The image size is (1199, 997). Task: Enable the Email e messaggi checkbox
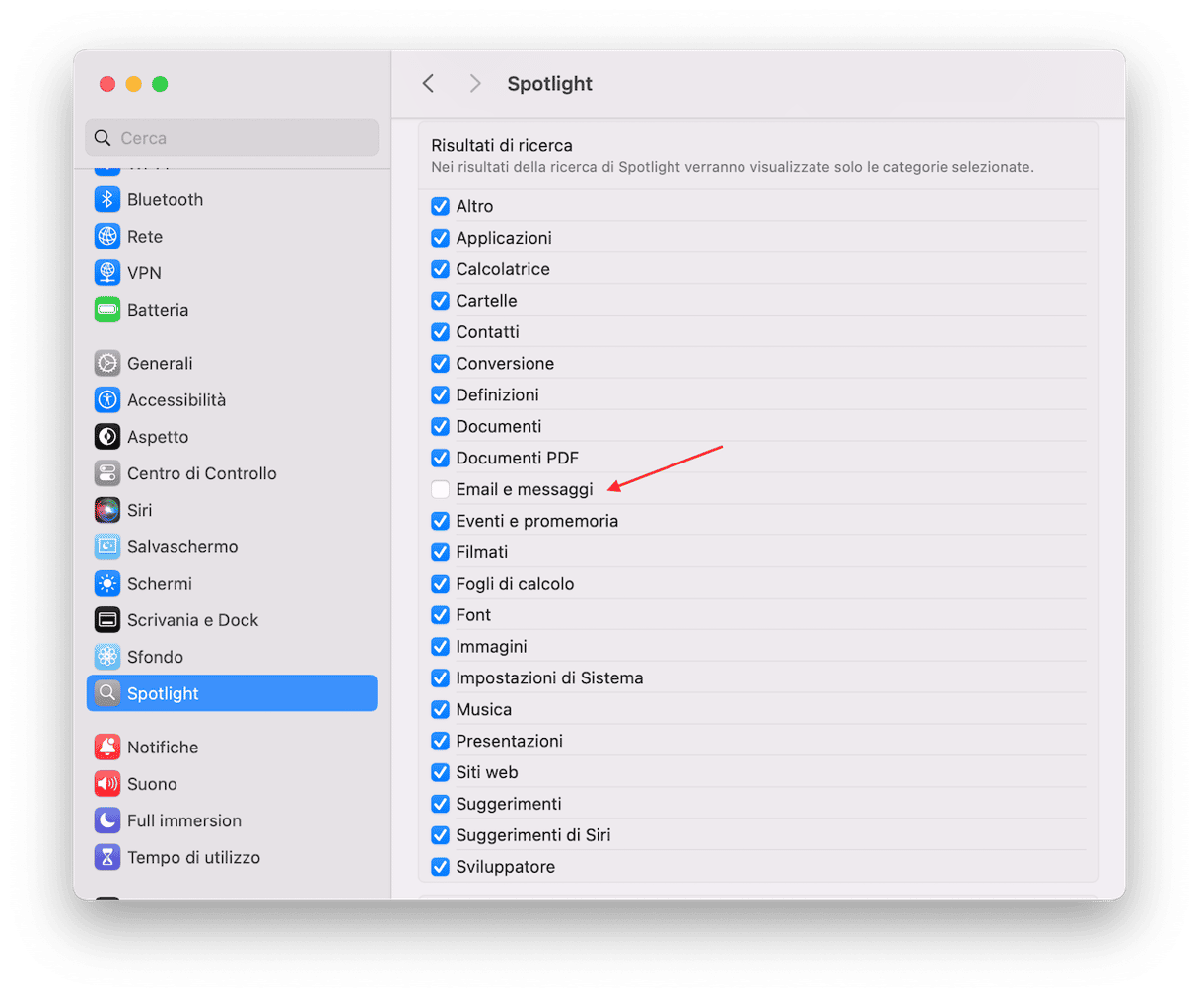click(441, 489)
